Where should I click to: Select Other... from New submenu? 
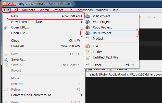point(111,65)
